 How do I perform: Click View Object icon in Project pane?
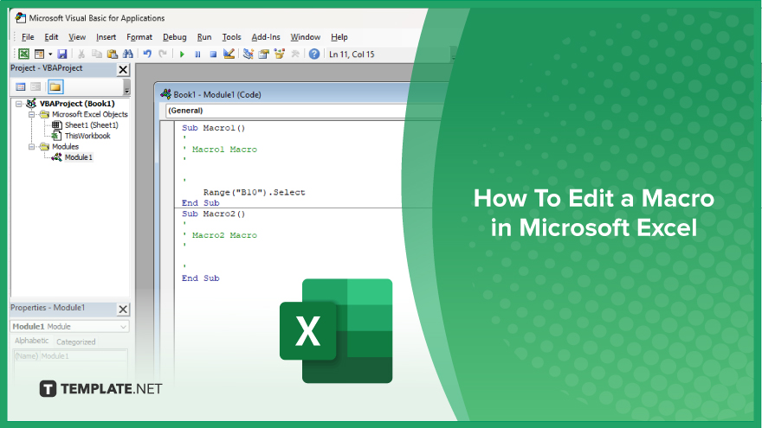tap(36, 86)
